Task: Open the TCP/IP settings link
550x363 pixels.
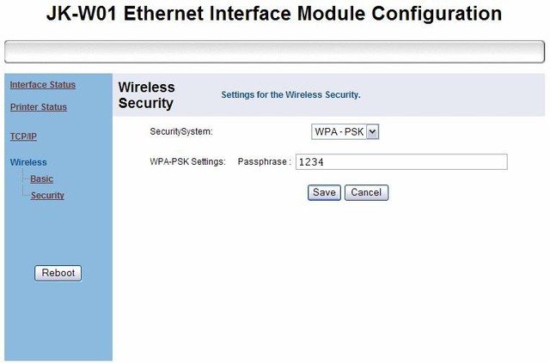Action: 23,136
